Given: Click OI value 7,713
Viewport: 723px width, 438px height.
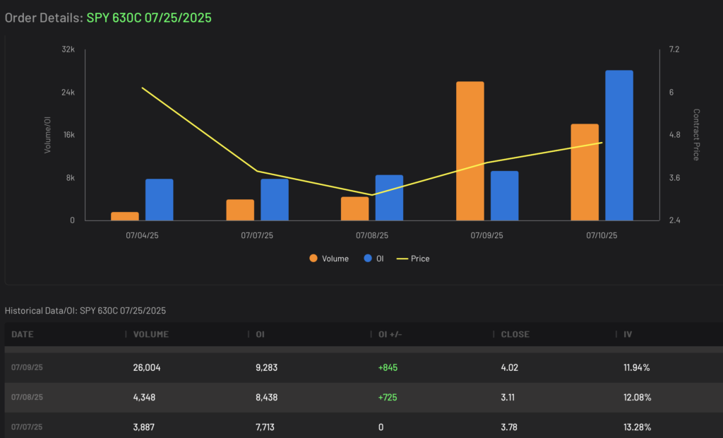Looking at the screenshot, I should pos(265,427).
